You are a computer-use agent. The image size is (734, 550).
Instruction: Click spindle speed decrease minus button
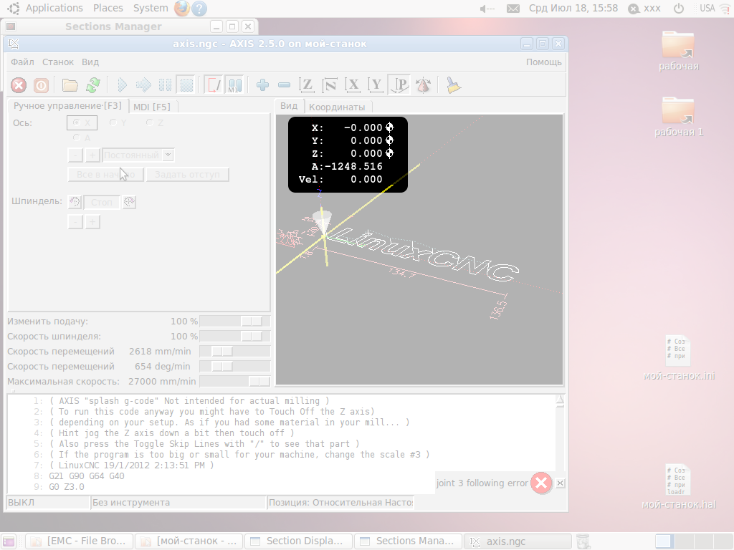pyautogui.click(x=75, y=222)
